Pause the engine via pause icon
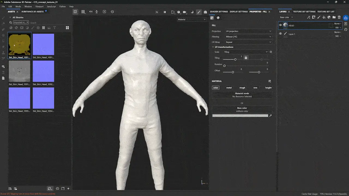Viewport: 349px width, 196px height. (165, 12)
